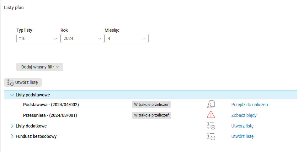
Task: Click the red warning triangle icon
Action: point(211,115)
